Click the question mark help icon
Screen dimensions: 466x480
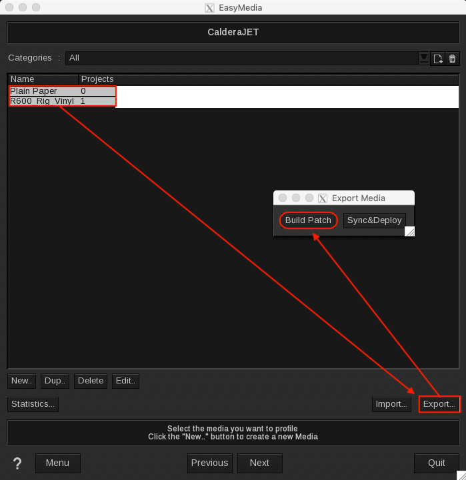[17, 463]
